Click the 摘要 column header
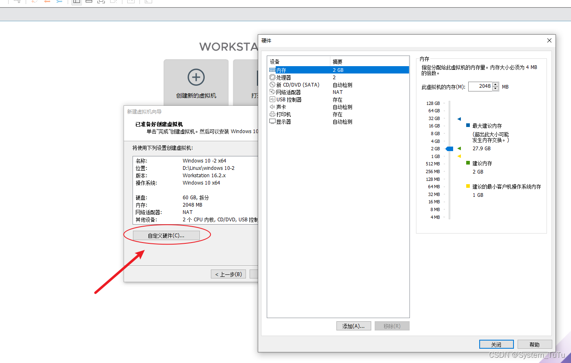The image size is (571, 363). pyautogui.click(x=370, y=62)
